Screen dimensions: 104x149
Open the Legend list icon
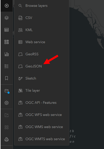click(7, 66)
